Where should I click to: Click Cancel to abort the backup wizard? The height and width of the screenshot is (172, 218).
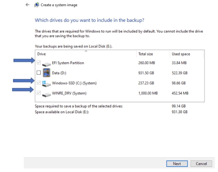[x=201, y=164]
